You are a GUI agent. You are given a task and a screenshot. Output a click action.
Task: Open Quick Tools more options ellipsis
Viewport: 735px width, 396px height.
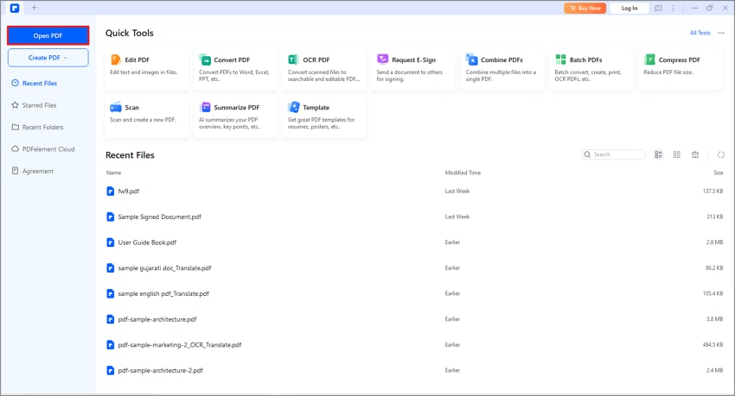[x=721, y=33]
